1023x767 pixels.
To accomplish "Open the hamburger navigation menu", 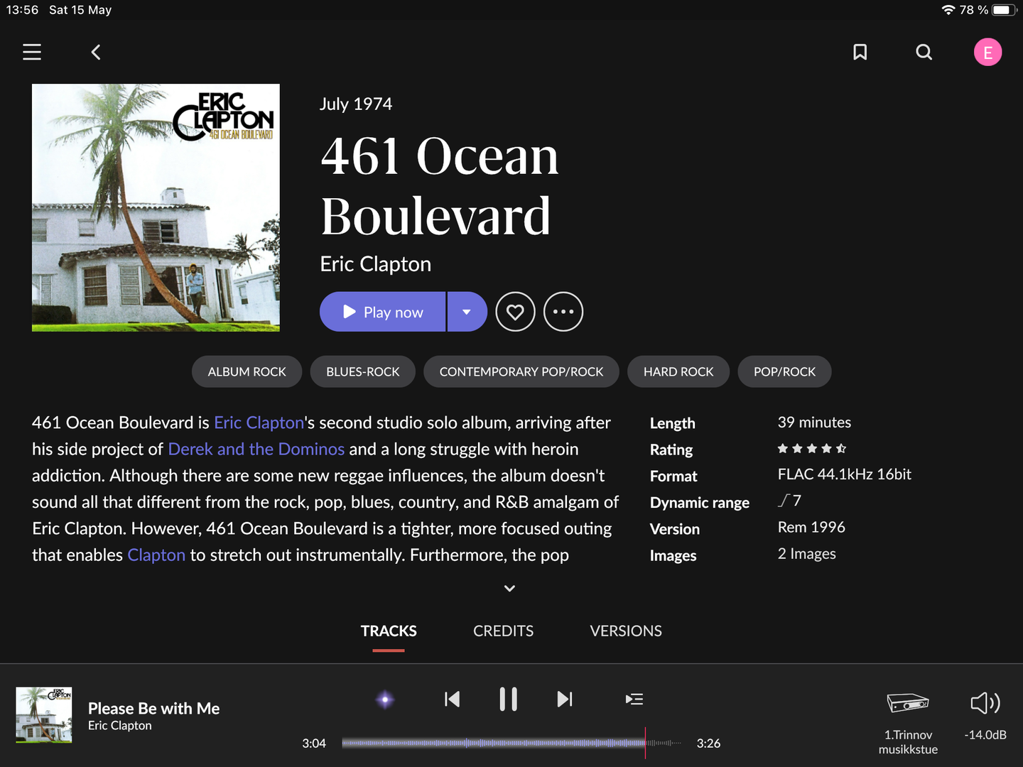I will pos(32,52).
